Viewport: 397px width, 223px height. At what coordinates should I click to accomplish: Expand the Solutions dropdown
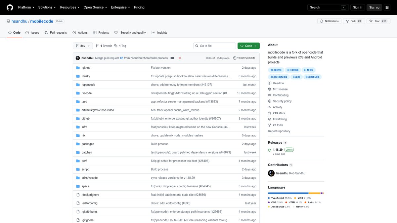[47, 7]
